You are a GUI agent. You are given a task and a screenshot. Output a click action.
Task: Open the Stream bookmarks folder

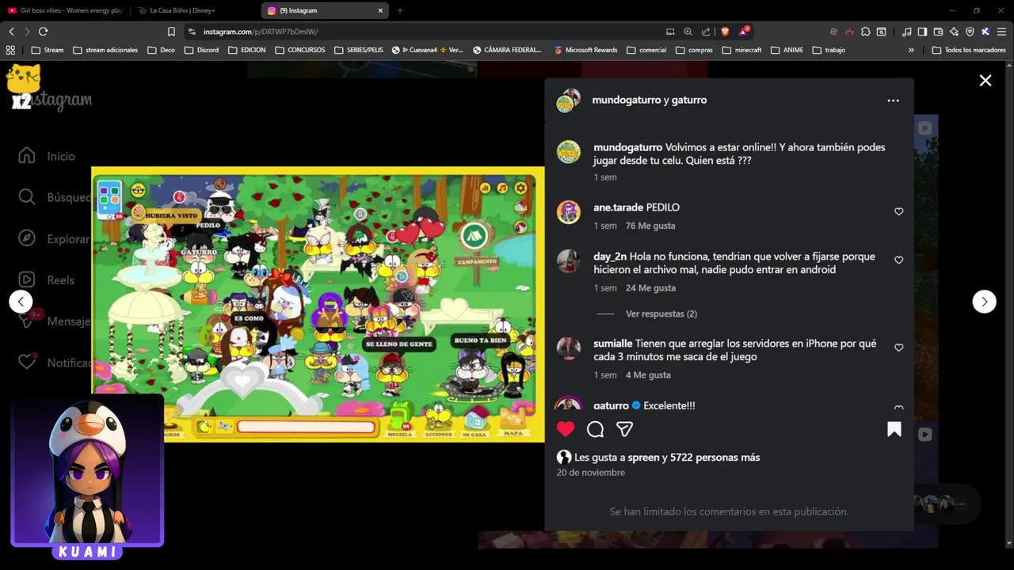tap(47, 50)
